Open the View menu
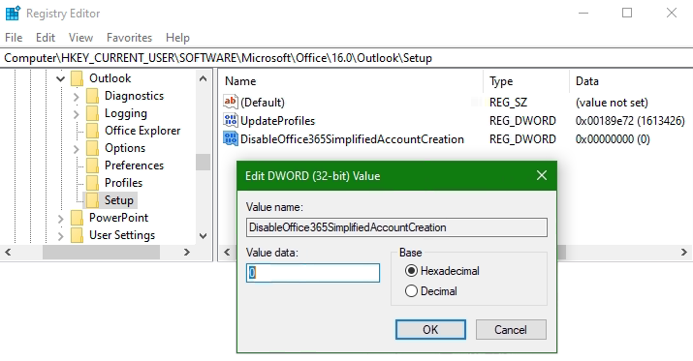 tap(80, 38)
